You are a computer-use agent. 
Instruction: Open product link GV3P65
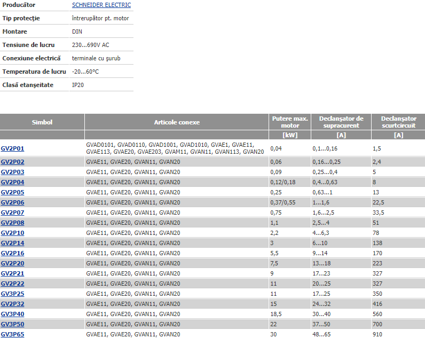click(x=12, y=334)
